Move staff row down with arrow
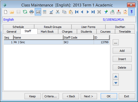 point(116,83)
